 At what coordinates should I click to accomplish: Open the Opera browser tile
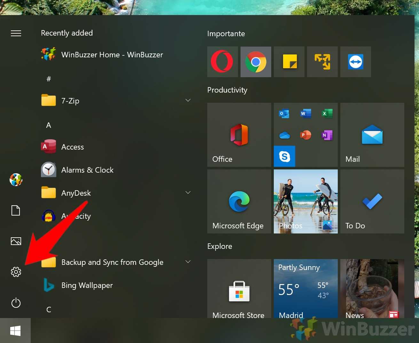223,62
